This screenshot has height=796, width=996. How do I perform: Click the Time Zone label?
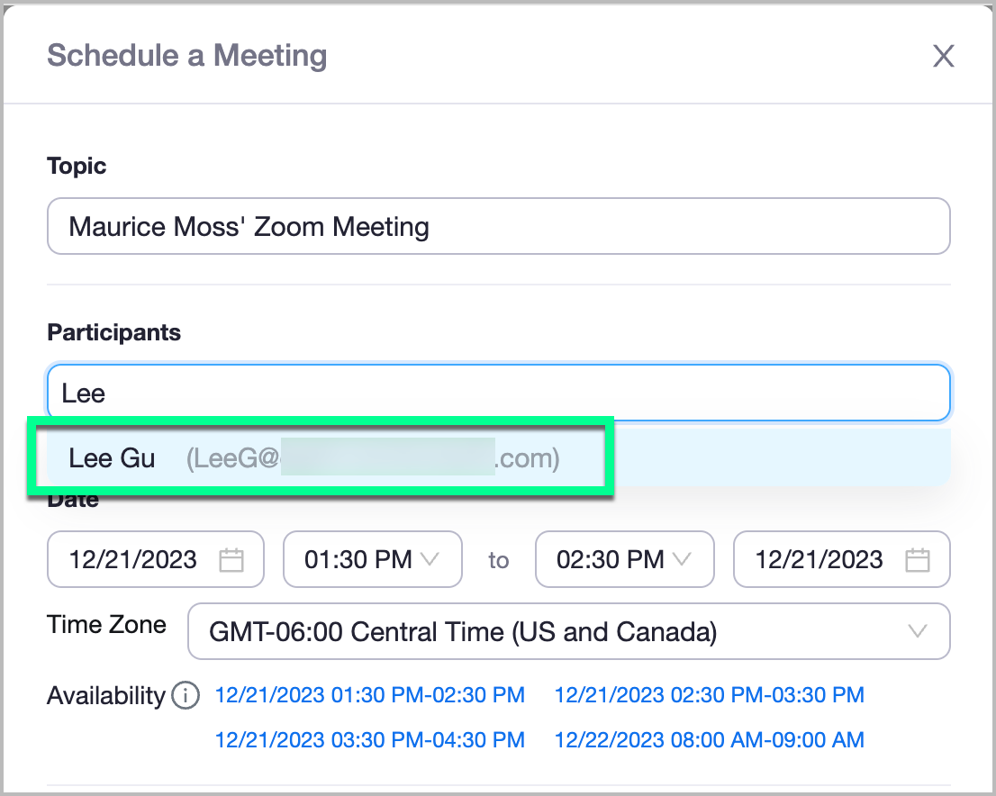point(106,625)
